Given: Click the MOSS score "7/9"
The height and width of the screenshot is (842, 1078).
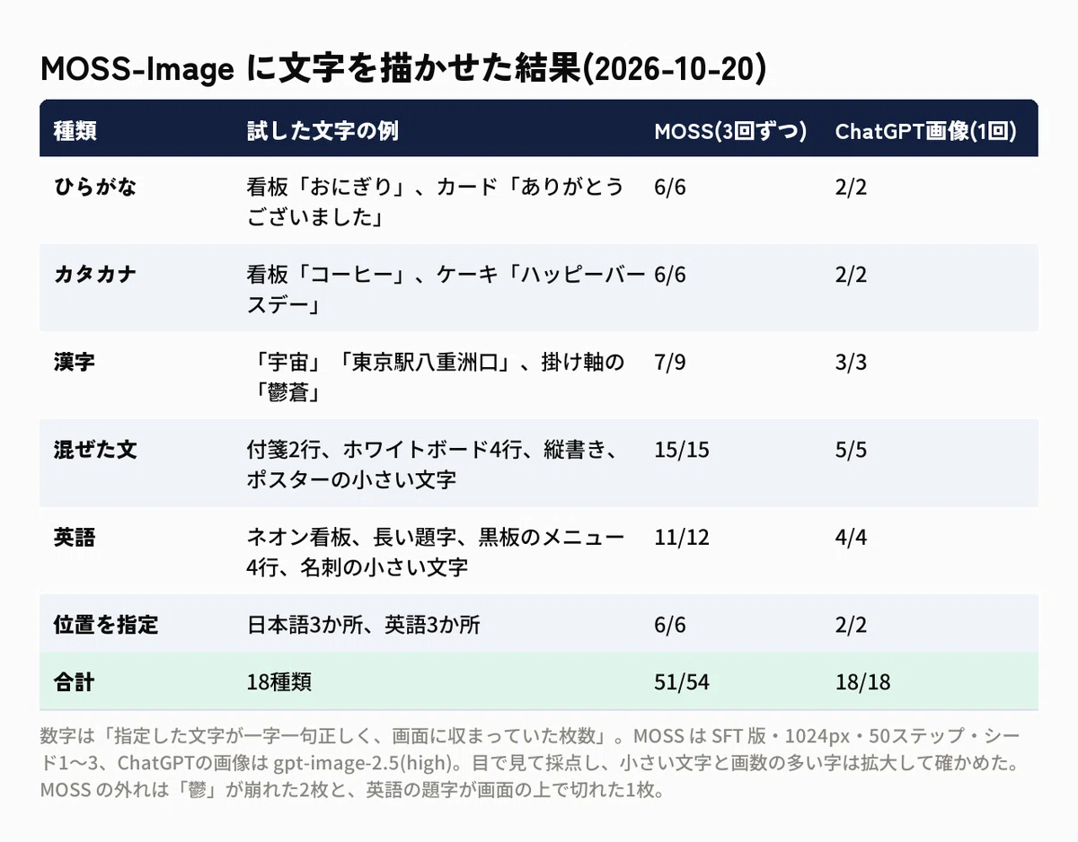Looking at the screenshot, I should coord(670,362).
